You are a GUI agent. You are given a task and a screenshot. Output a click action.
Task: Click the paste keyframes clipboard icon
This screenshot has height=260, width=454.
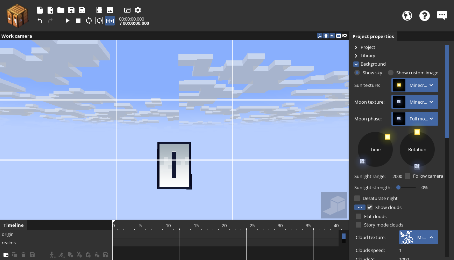88,255
